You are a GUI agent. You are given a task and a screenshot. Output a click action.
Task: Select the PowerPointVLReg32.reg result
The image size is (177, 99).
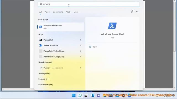click(x=61, y=57)
